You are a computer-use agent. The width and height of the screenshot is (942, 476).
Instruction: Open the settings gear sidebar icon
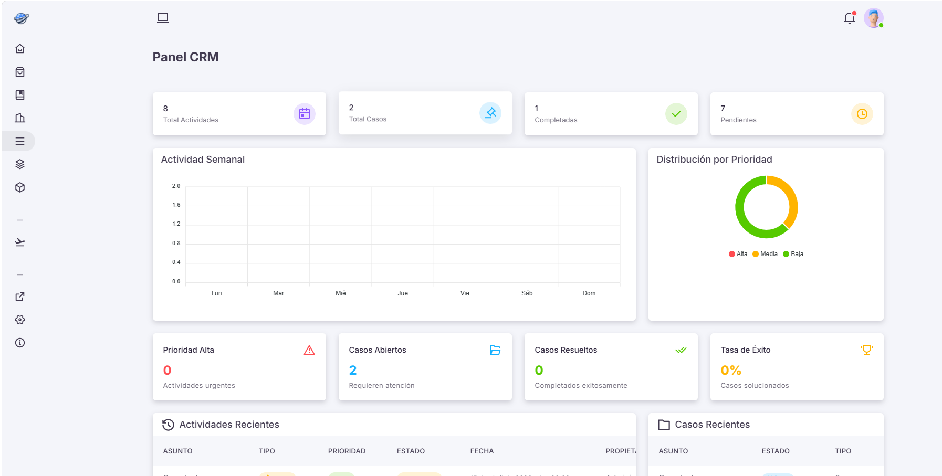(20, 320)
